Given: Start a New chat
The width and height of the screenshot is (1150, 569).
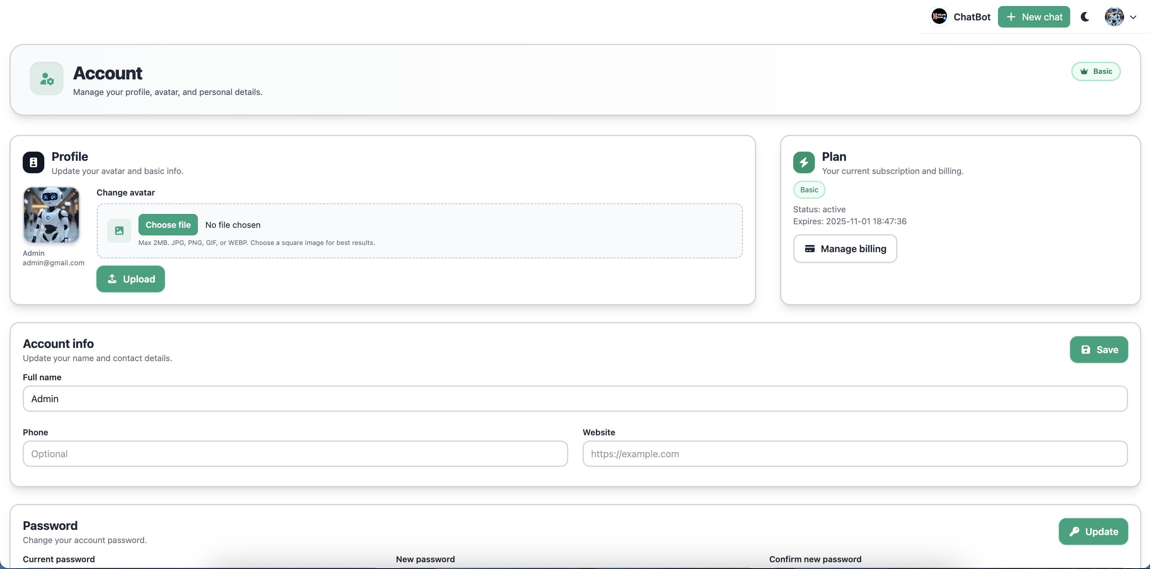Looking at the screenshot, I should (1033, 17).
